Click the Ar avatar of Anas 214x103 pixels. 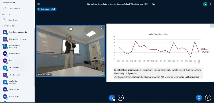click(x=5, y=54)
